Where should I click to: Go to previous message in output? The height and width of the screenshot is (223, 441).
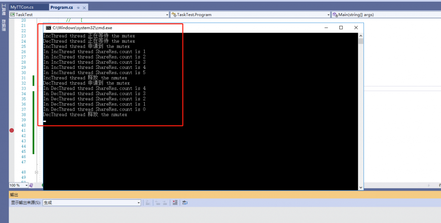click(x=158, y=202)
